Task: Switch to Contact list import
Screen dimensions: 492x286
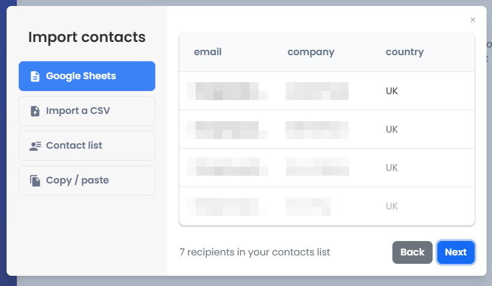Action: point(87,146)
